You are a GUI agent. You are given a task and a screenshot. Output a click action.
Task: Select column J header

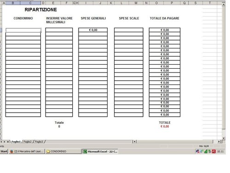(100, 3)
